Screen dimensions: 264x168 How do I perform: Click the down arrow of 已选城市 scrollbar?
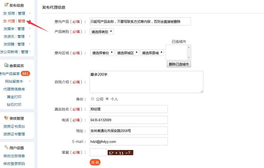[x=189, y=58]
